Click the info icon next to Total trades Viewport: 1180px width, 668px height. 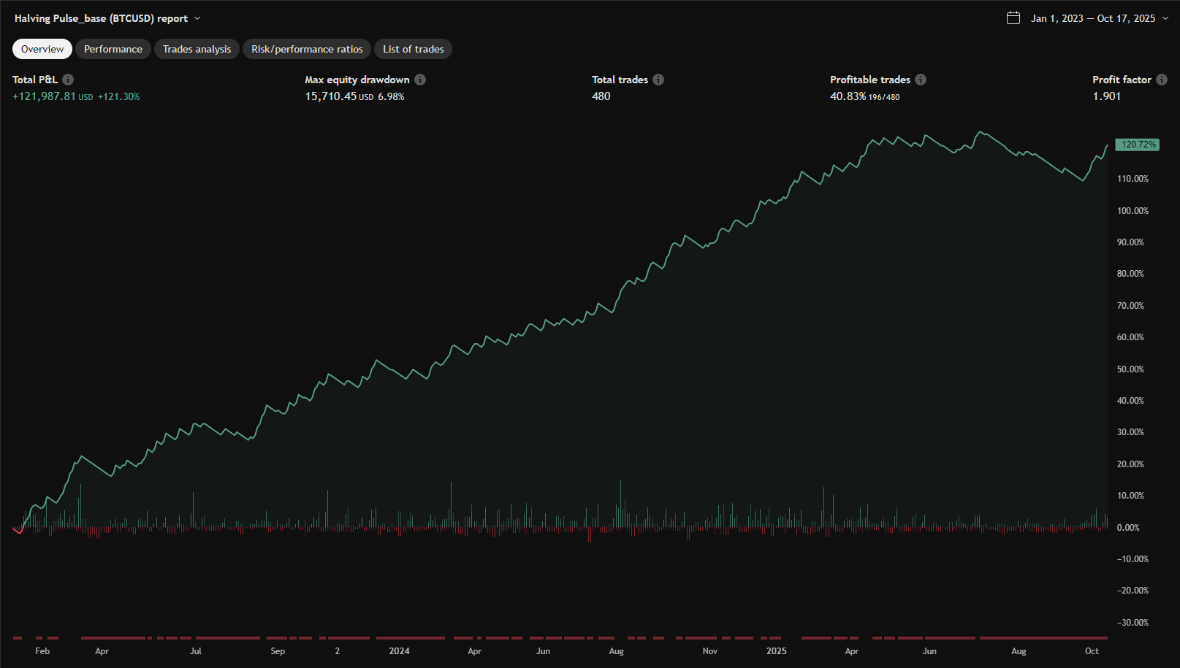click(658, 80)
